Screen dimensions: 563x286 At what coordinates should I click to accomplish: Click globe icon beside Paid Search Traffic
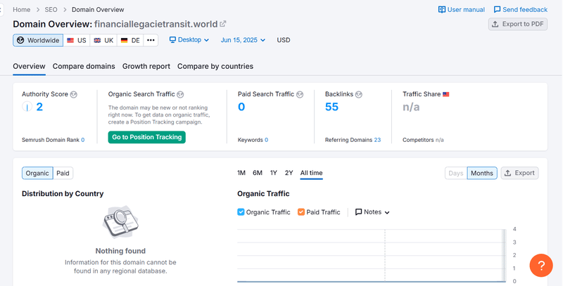[x=300, y=95]
